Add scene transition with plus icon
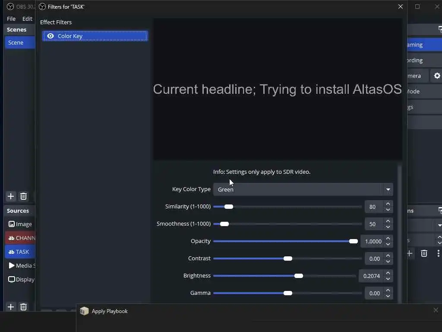442x332 pixels. 410,253
